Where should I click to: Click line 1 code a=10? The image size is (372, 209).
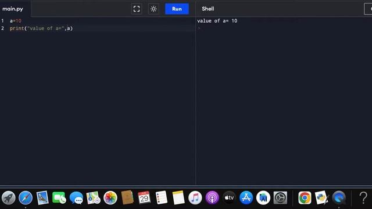click(x=16, y=21)
